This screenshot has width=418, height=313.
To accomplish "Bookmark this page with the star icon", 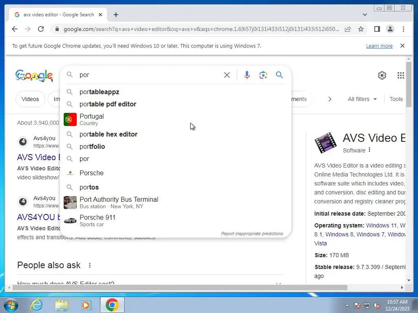I will click(x=361, y=29).
